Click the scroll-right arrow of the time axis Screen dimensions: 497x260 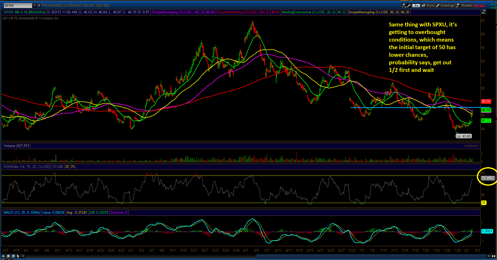[488, 256]
